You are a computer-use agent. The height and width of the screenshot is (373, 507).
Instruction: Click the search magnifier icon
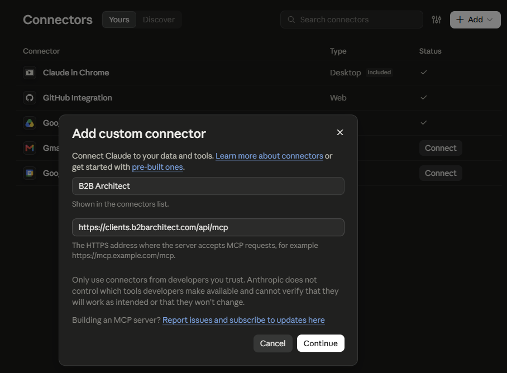click(x=291, y=20)
